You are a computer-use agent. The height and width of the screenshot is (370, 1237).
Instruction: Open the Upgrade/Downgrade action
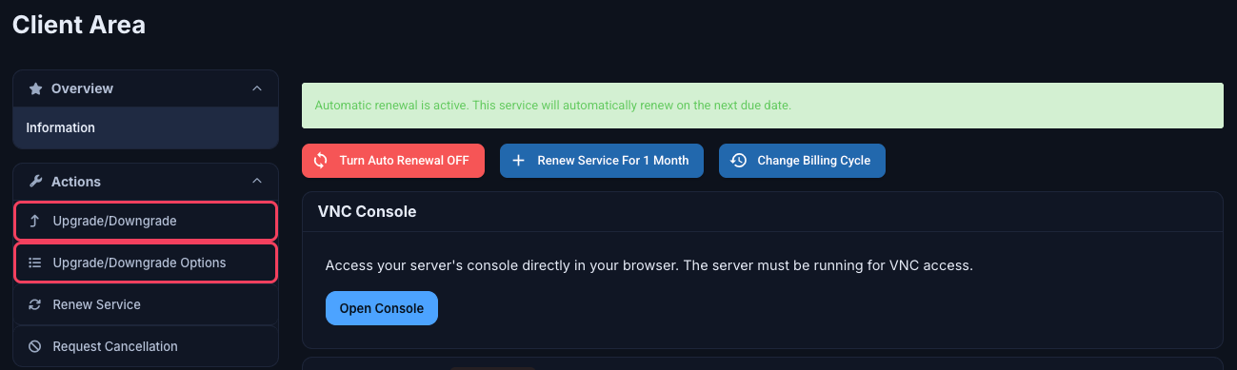click(x=146, y=222)
